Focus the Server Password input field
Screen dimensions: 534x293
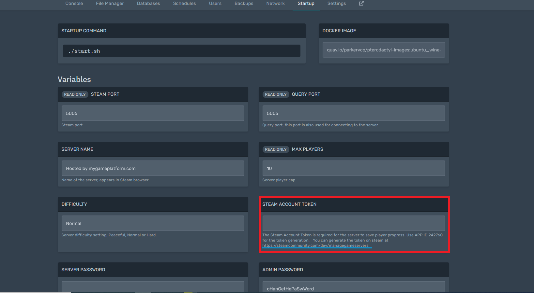(x=153, y=287)
